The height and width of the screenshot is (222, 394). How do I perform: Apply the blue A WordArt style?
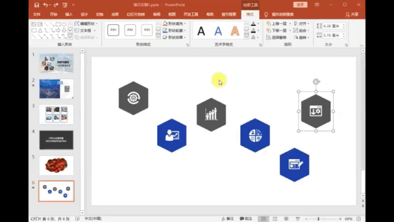click(218, 31)
